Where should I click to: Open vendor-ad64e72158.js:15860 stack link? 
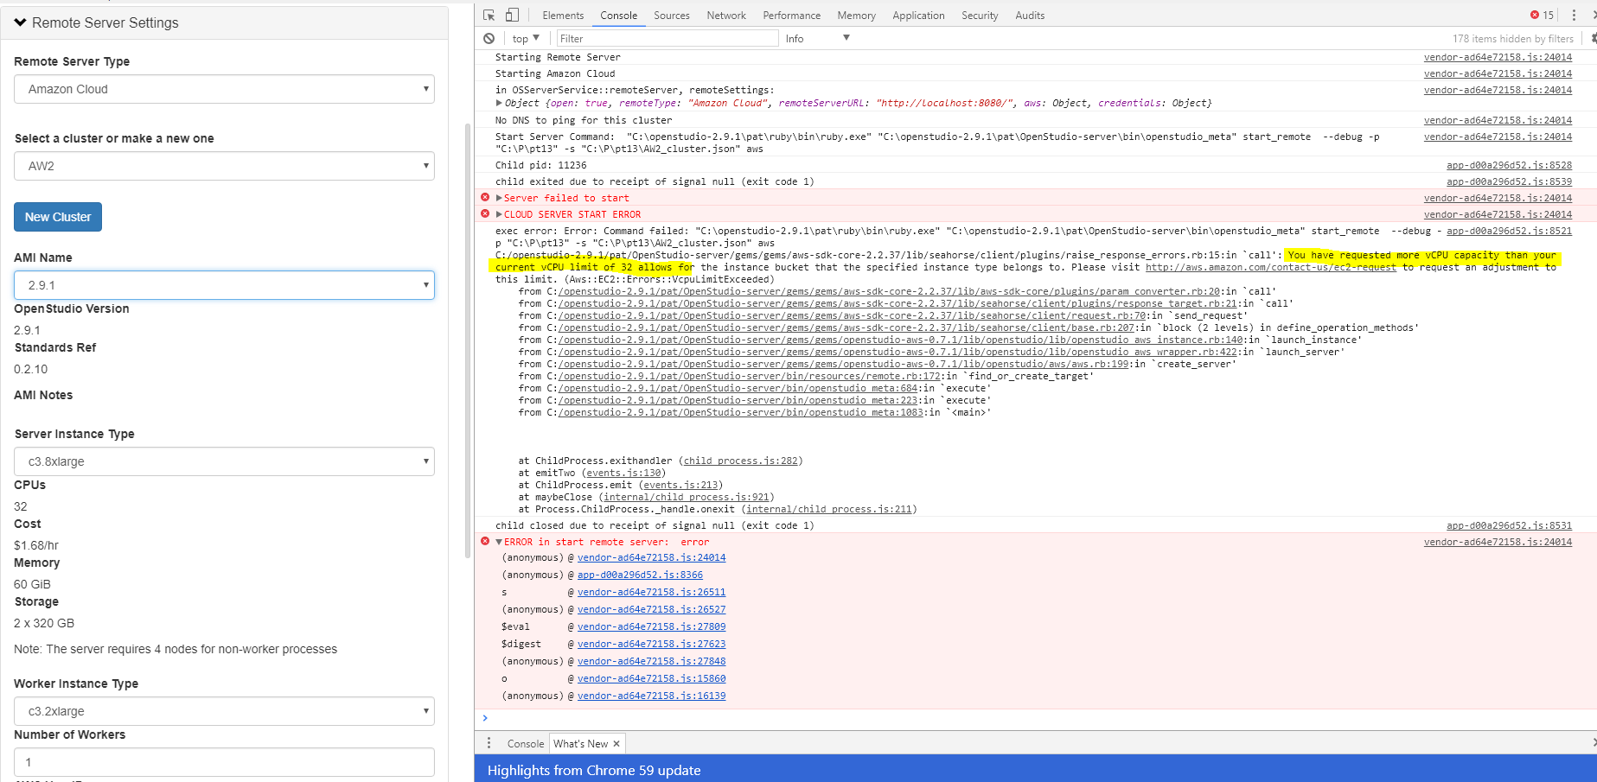pyautogui.click(x=652, y=678)
